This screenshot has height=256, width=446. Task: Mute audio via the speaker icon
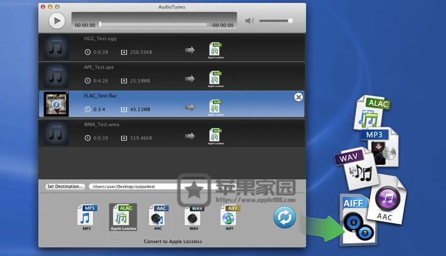tap(250, 20)
